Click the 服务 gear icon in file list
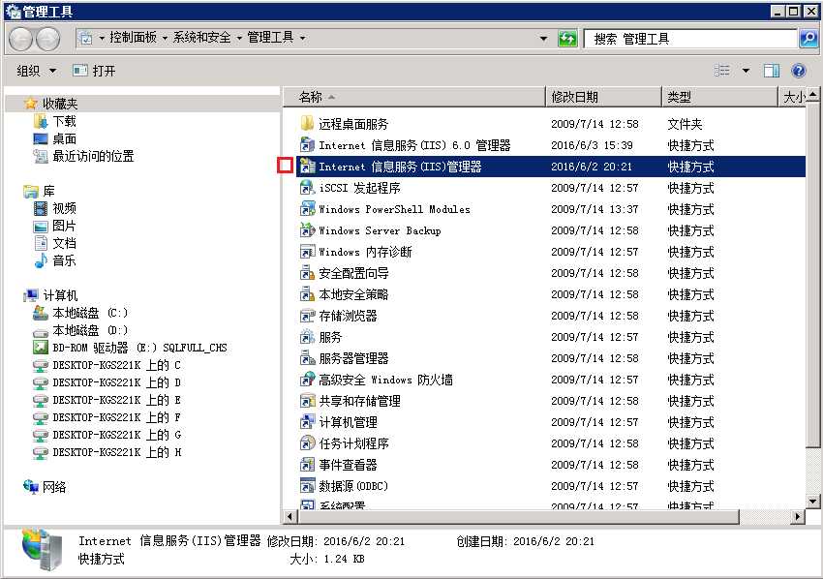Image resolution: width=823 pixels, height=579 pixels. click(307, 337)
